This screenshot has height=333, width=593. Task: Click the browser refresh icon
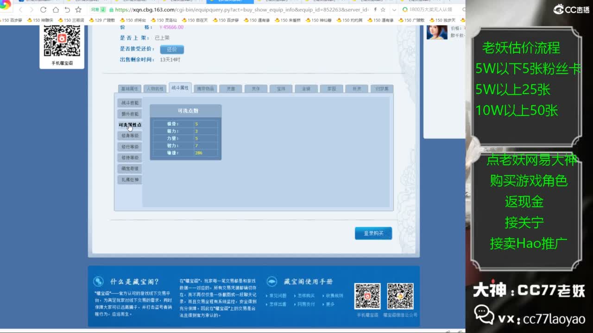coord(43,9)
